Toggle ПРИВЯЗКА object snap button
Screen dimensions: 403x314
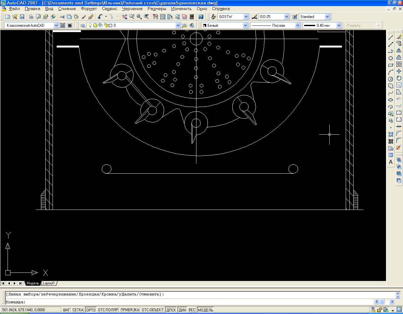130,310
